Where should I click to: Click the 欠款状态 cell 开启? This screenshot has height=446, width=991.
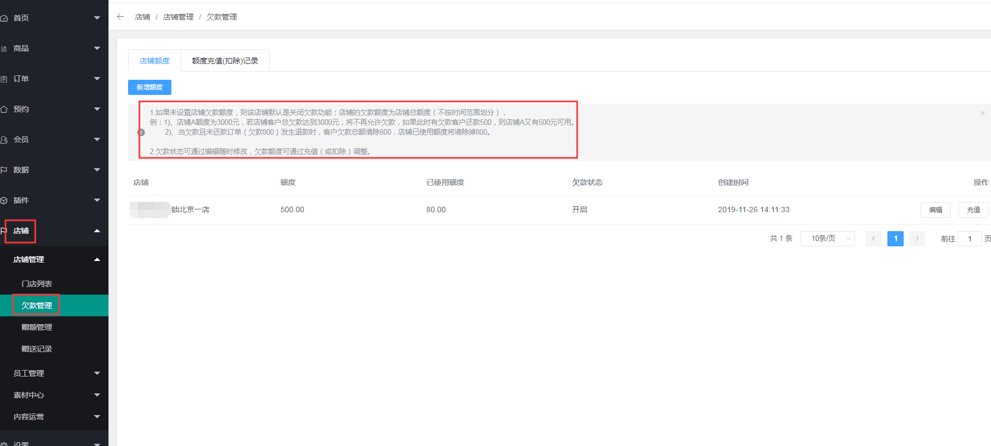[x=580, y=209]
